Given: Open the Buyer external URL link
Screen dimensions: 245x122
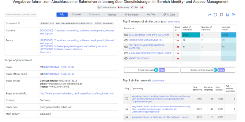Looking at the screenshot, I should [x=77, y=94].
